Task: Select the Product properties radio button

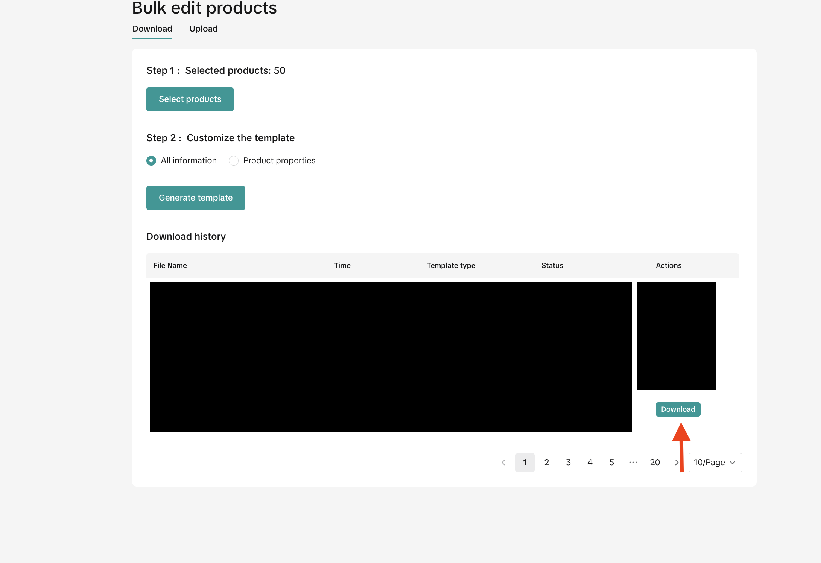Action: [234, 161]
